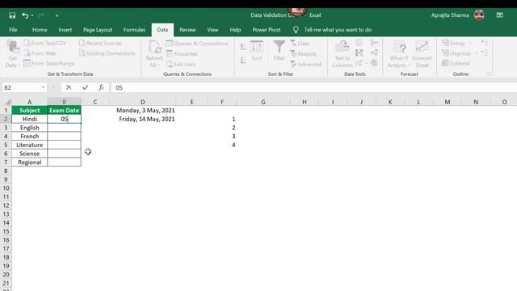The image size is (517, 291).
Task: Open Recent Sources
Action: coord(100,43)
